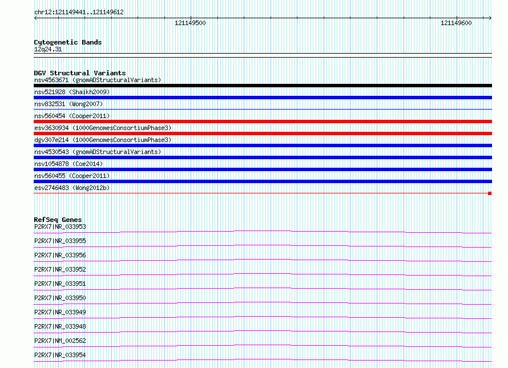This screenshot has height=368, width=508.
Task: Click the black bar for nsv4563671
Action: click(x=263, y=86)
